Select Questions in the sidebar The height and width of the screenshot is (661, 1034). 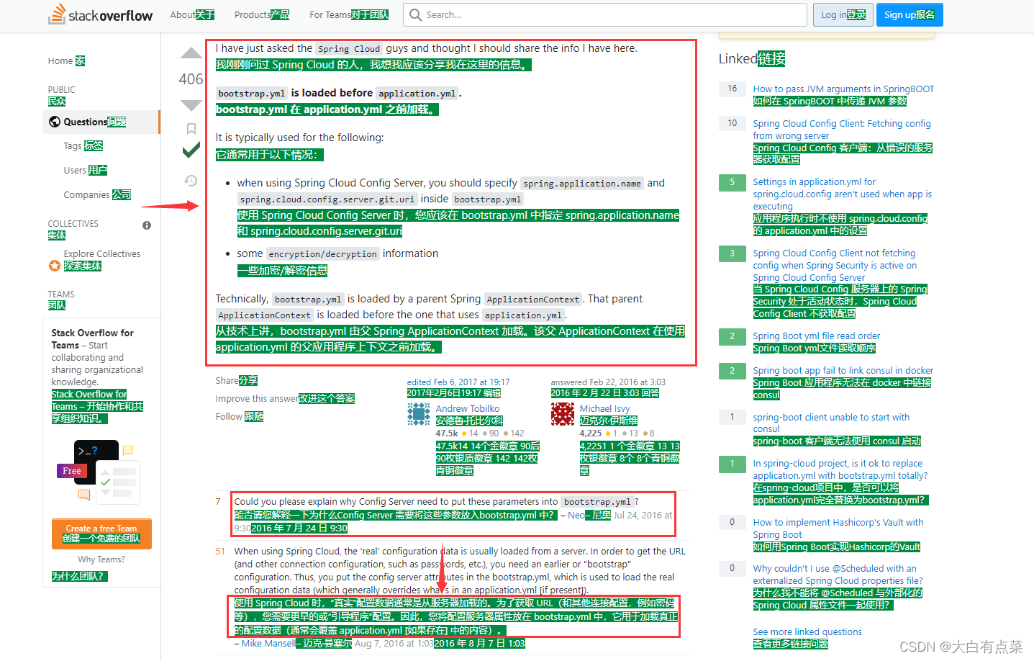[x=101, y=122]
